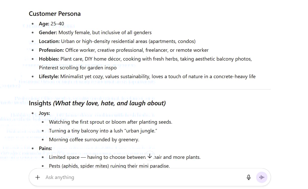This screenshot has height=189, width=308.
Task: Click the "Pinterest scrolling for garden inspo" line
Action: pos(78,68)
